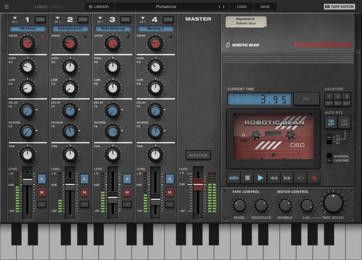Select next preset arrow
The width and height of the screenshot is (362, 260).
(x=224, y=7)
